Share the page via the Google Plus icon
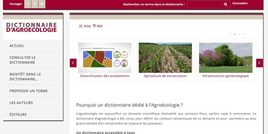Viewport: 268px width, 134px height. pyautogui.click(x=35, y=4)
